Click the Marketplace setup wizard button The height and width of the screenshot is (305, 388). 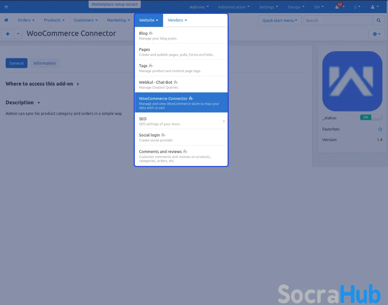pyautogui.click(x=114, y=5)
